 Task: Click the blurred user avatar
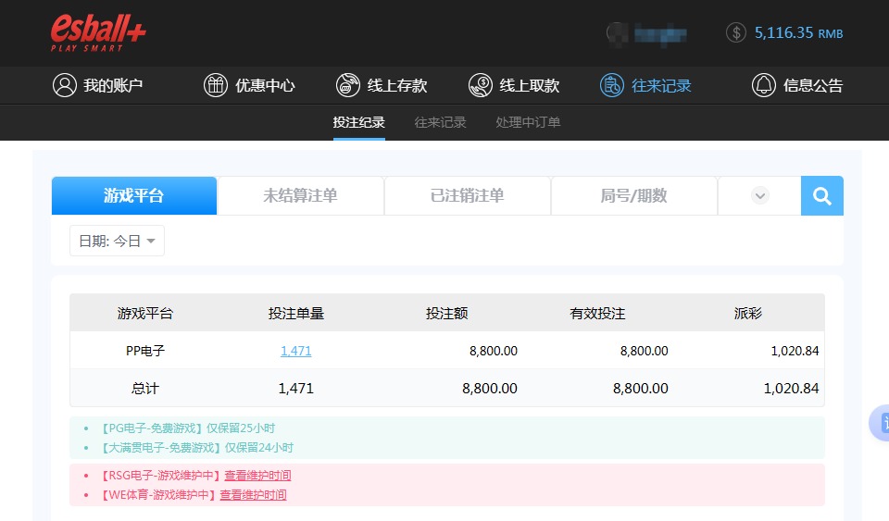click(617, 33)
